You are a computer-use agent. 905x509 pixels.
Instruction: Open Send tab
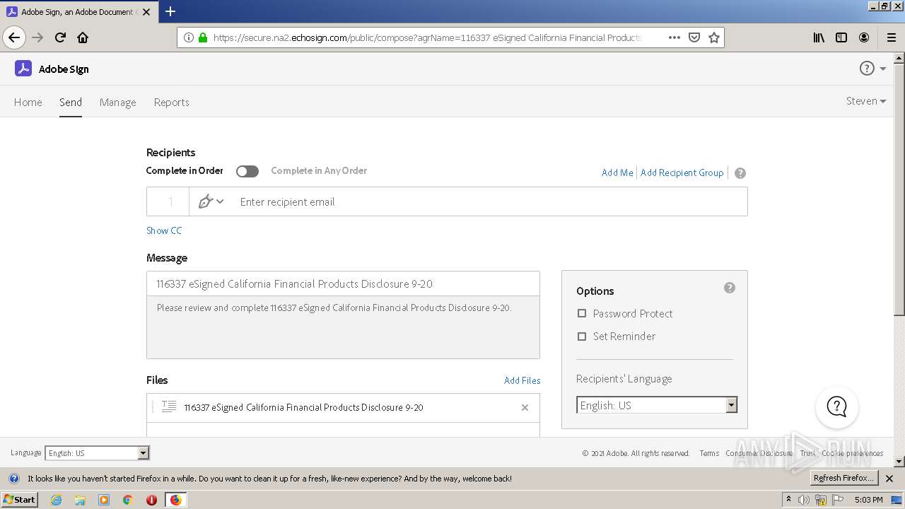(71, 102)
